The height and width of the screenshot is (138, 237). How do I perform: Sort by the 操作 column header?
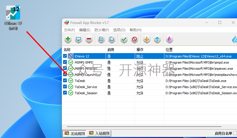149,50
